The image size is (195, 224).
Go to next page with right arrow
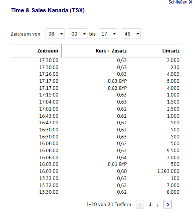point(167,204)
